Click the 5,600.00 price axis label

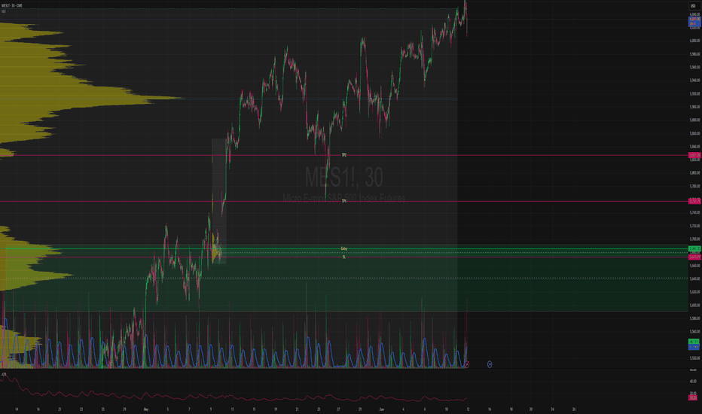[694, 306]
